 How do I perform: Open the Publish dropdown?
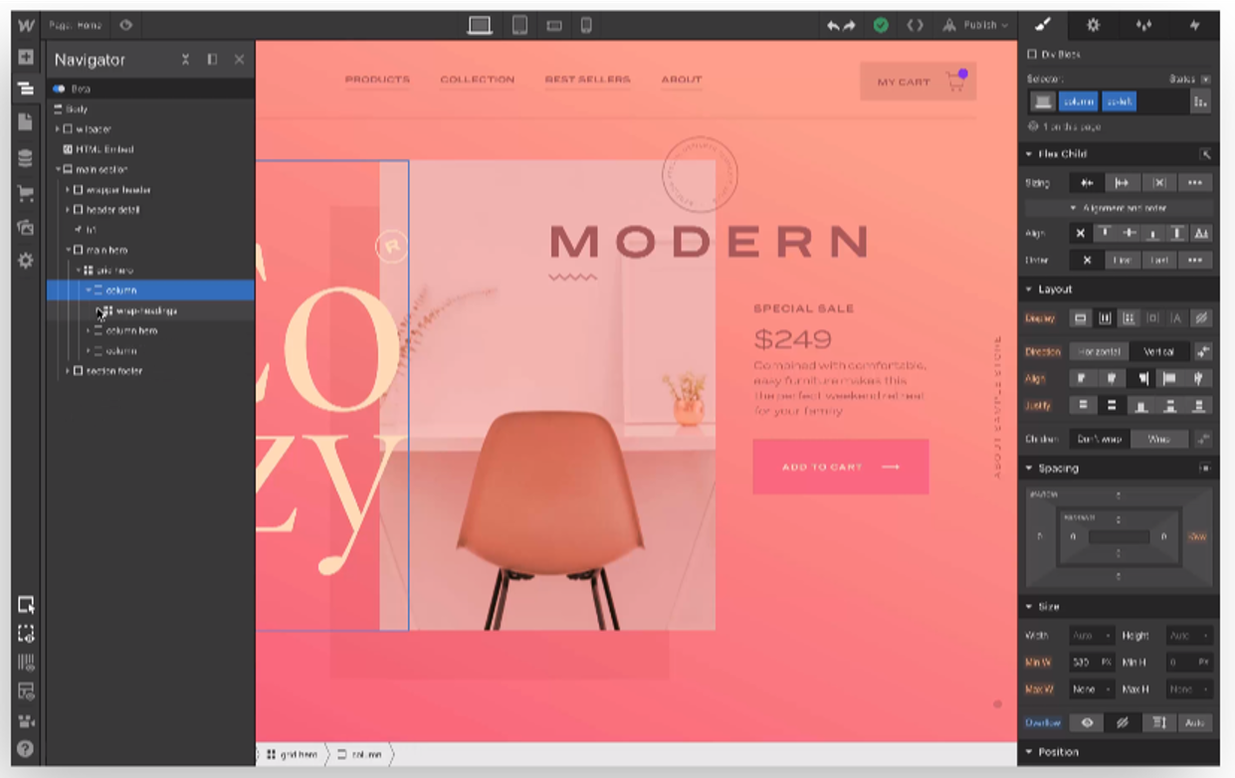(975, 26)
